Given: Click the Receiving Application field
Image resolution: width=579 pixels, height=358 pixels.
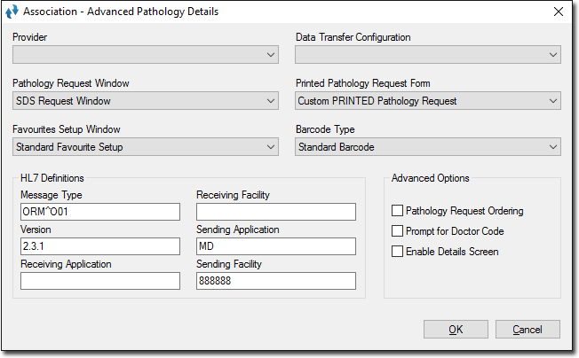Looking at the screenshot, I should point(100,281).
